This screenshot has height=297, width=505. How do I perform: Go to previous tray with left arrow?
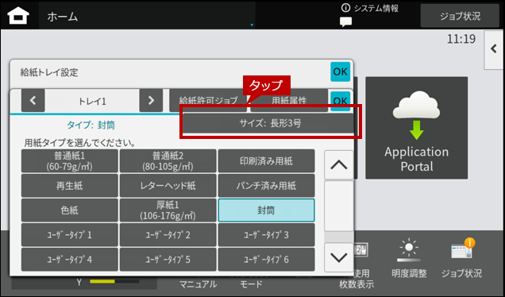click(33, 101)
